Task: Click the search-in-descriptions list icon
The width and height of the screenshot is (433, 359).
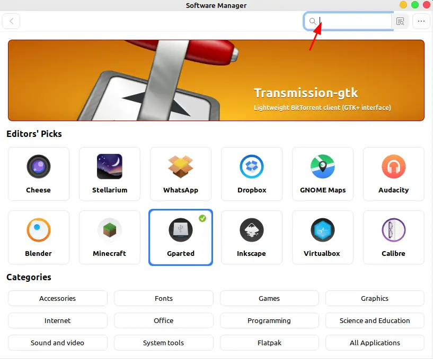Action: pos(400,21)
